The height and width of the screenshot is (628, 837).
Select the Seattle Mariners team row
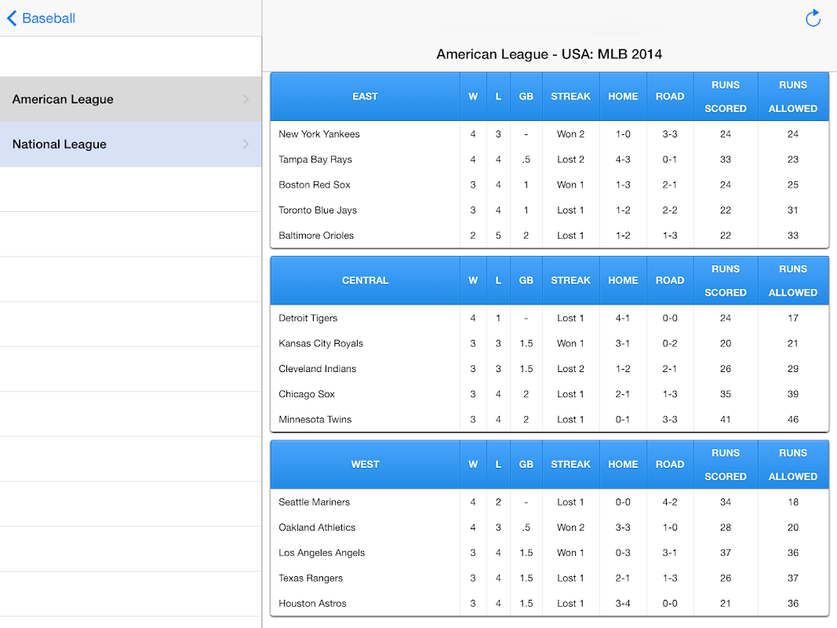[550, 502]
